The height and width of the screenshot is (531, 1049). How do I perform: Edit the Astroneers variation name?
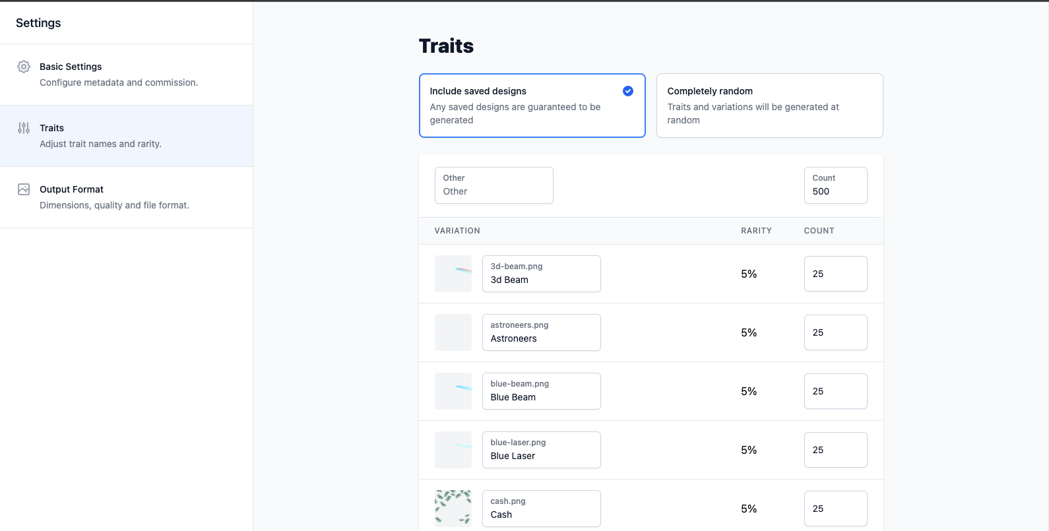click(542, 332)
